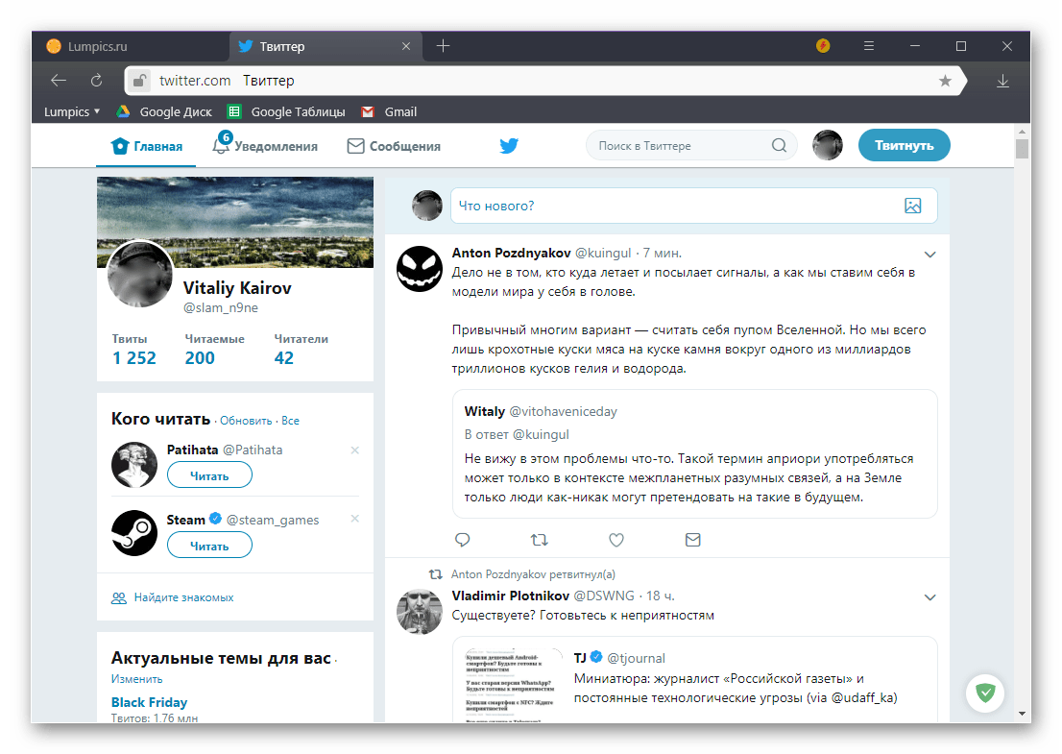Open the green Protect shield icon
Screen dimensions: 1062x754
985,693
